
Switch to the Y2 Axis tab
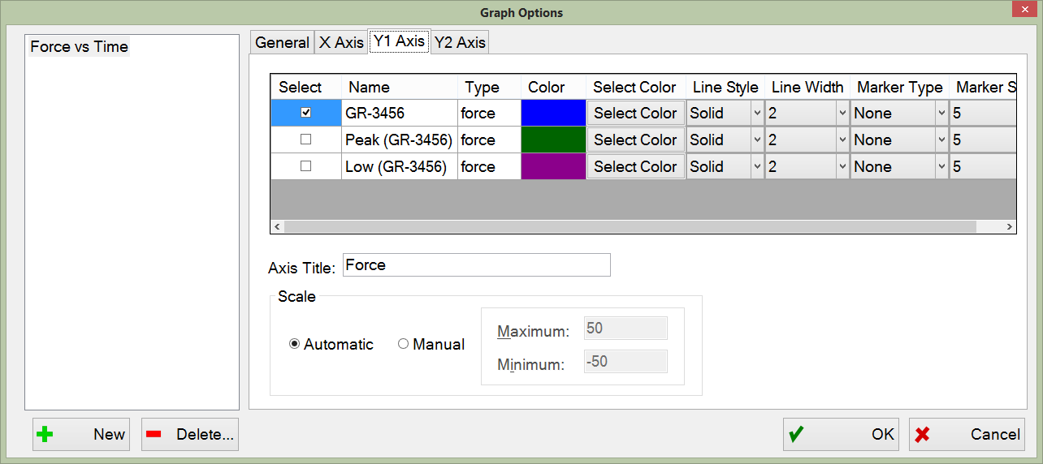(460, 43)
